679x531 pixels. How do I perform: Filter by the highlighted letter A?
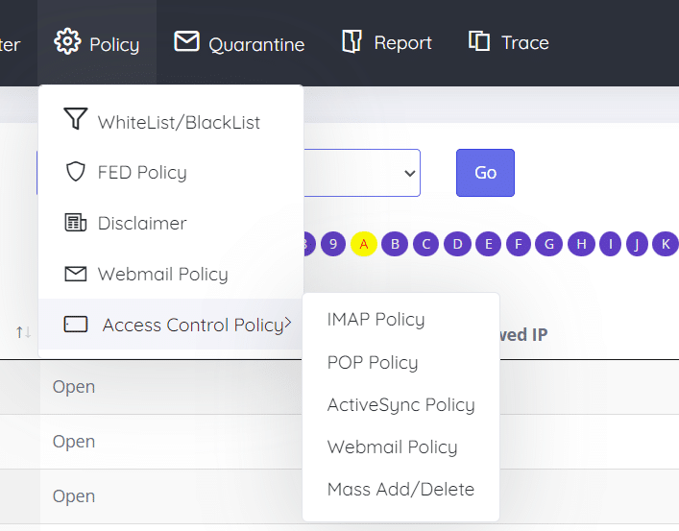[x=363, y=244]
